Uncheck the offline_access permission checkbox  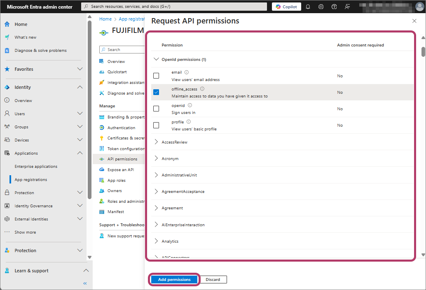pyautogui.click(x=156, y=92)
